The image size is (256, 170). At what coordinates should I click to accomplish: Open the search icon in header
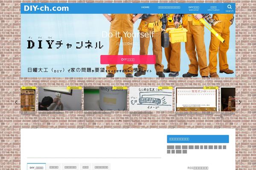[230, 8]
